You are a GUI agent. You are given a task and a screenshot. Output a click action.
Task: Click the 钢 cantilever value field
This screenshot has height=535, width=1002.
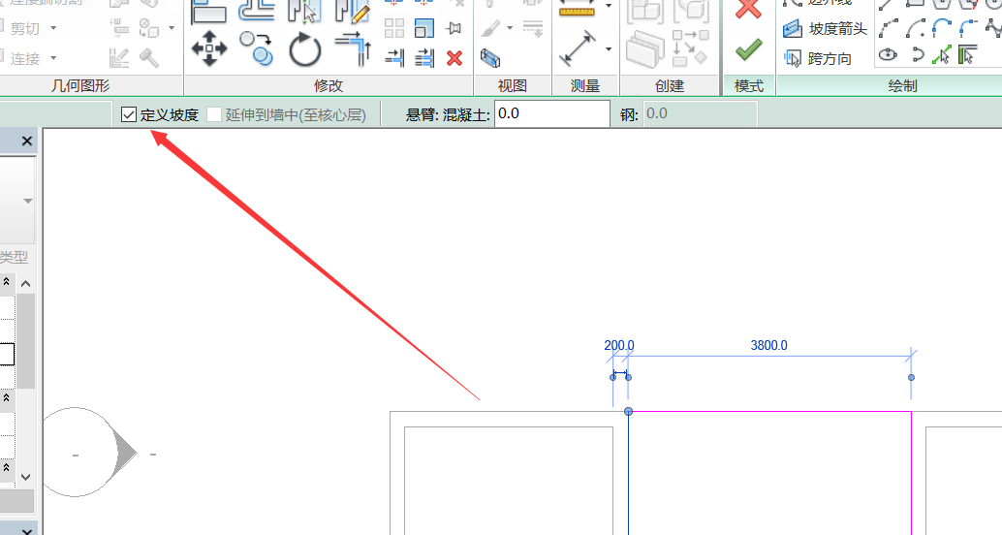click(x=700, y=114)
